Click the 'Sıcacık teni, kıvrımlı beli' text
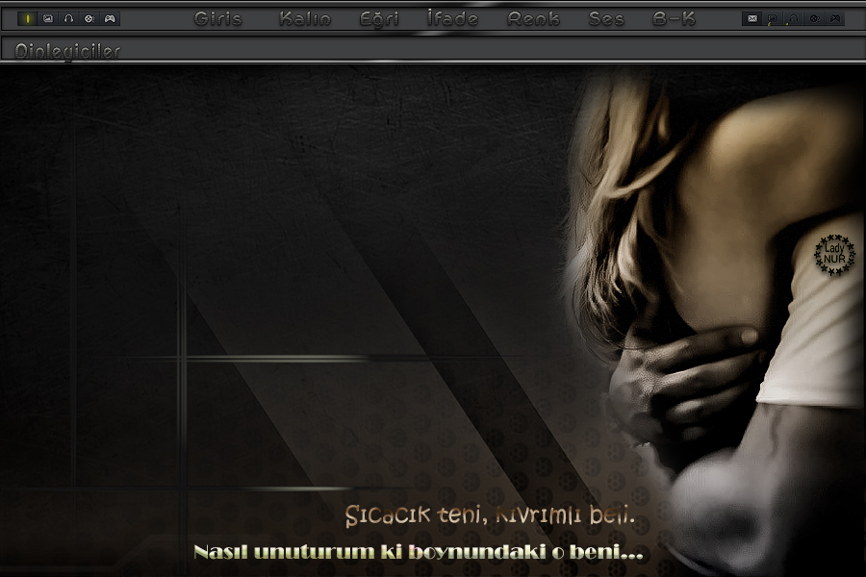 (491, 516)
